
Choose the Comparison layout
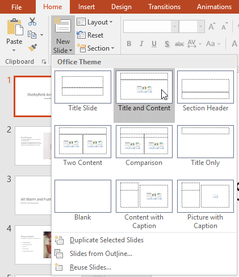[144, 146]
